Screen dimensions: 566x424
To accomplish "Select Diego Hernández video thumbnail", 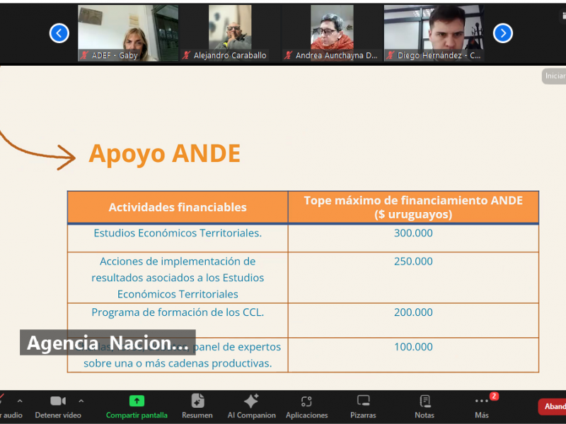I will click(434, 33).
